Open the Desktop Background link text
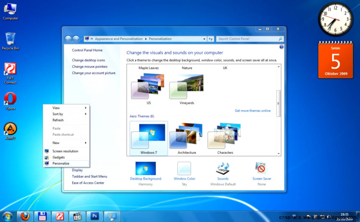The image size is (360, 222). (x=145, y=179)
